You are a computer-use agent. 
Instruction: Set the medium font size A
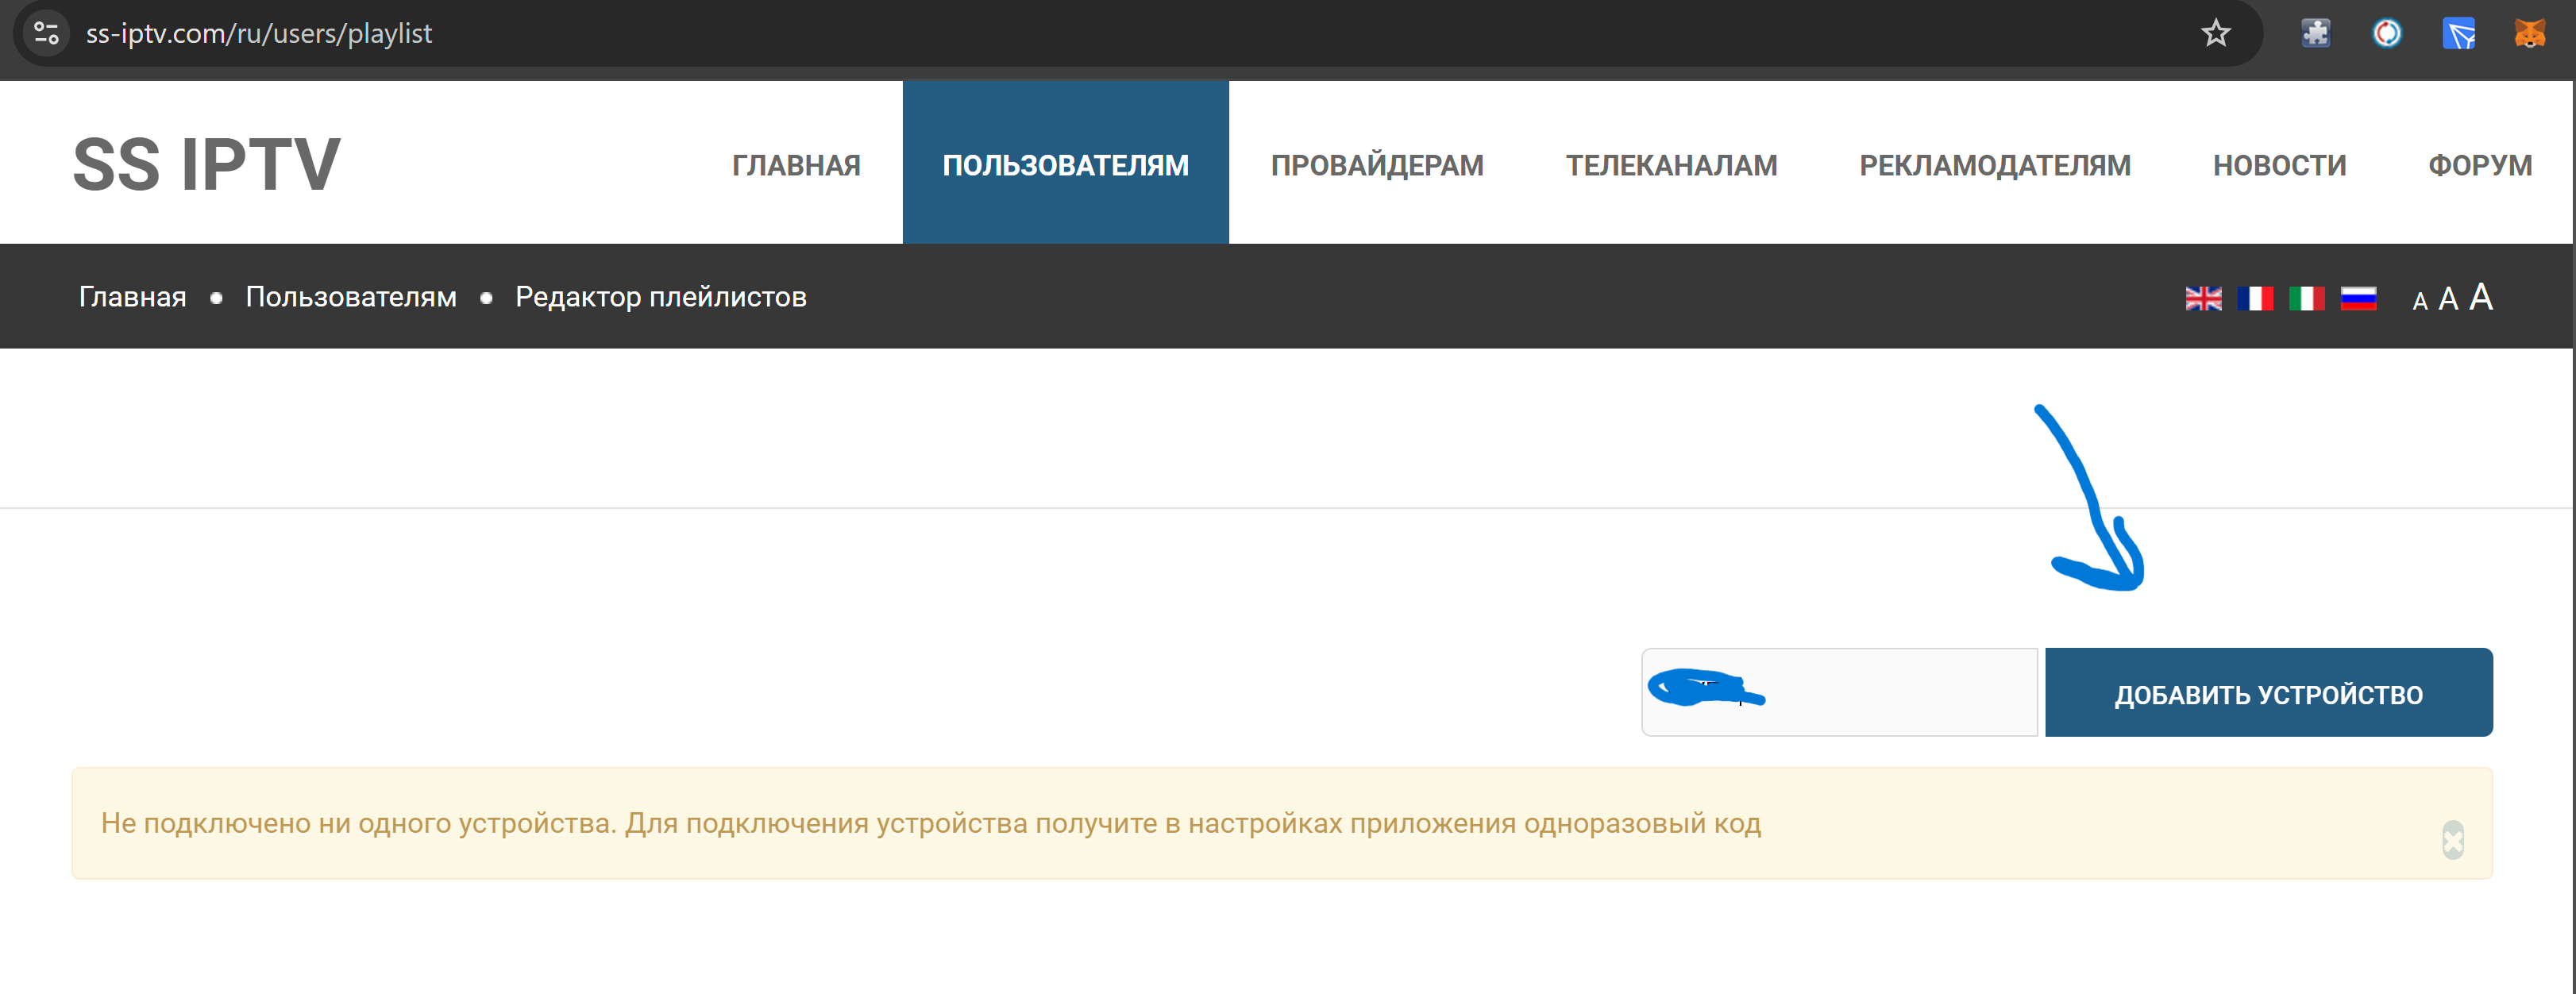coord(2447,299)
